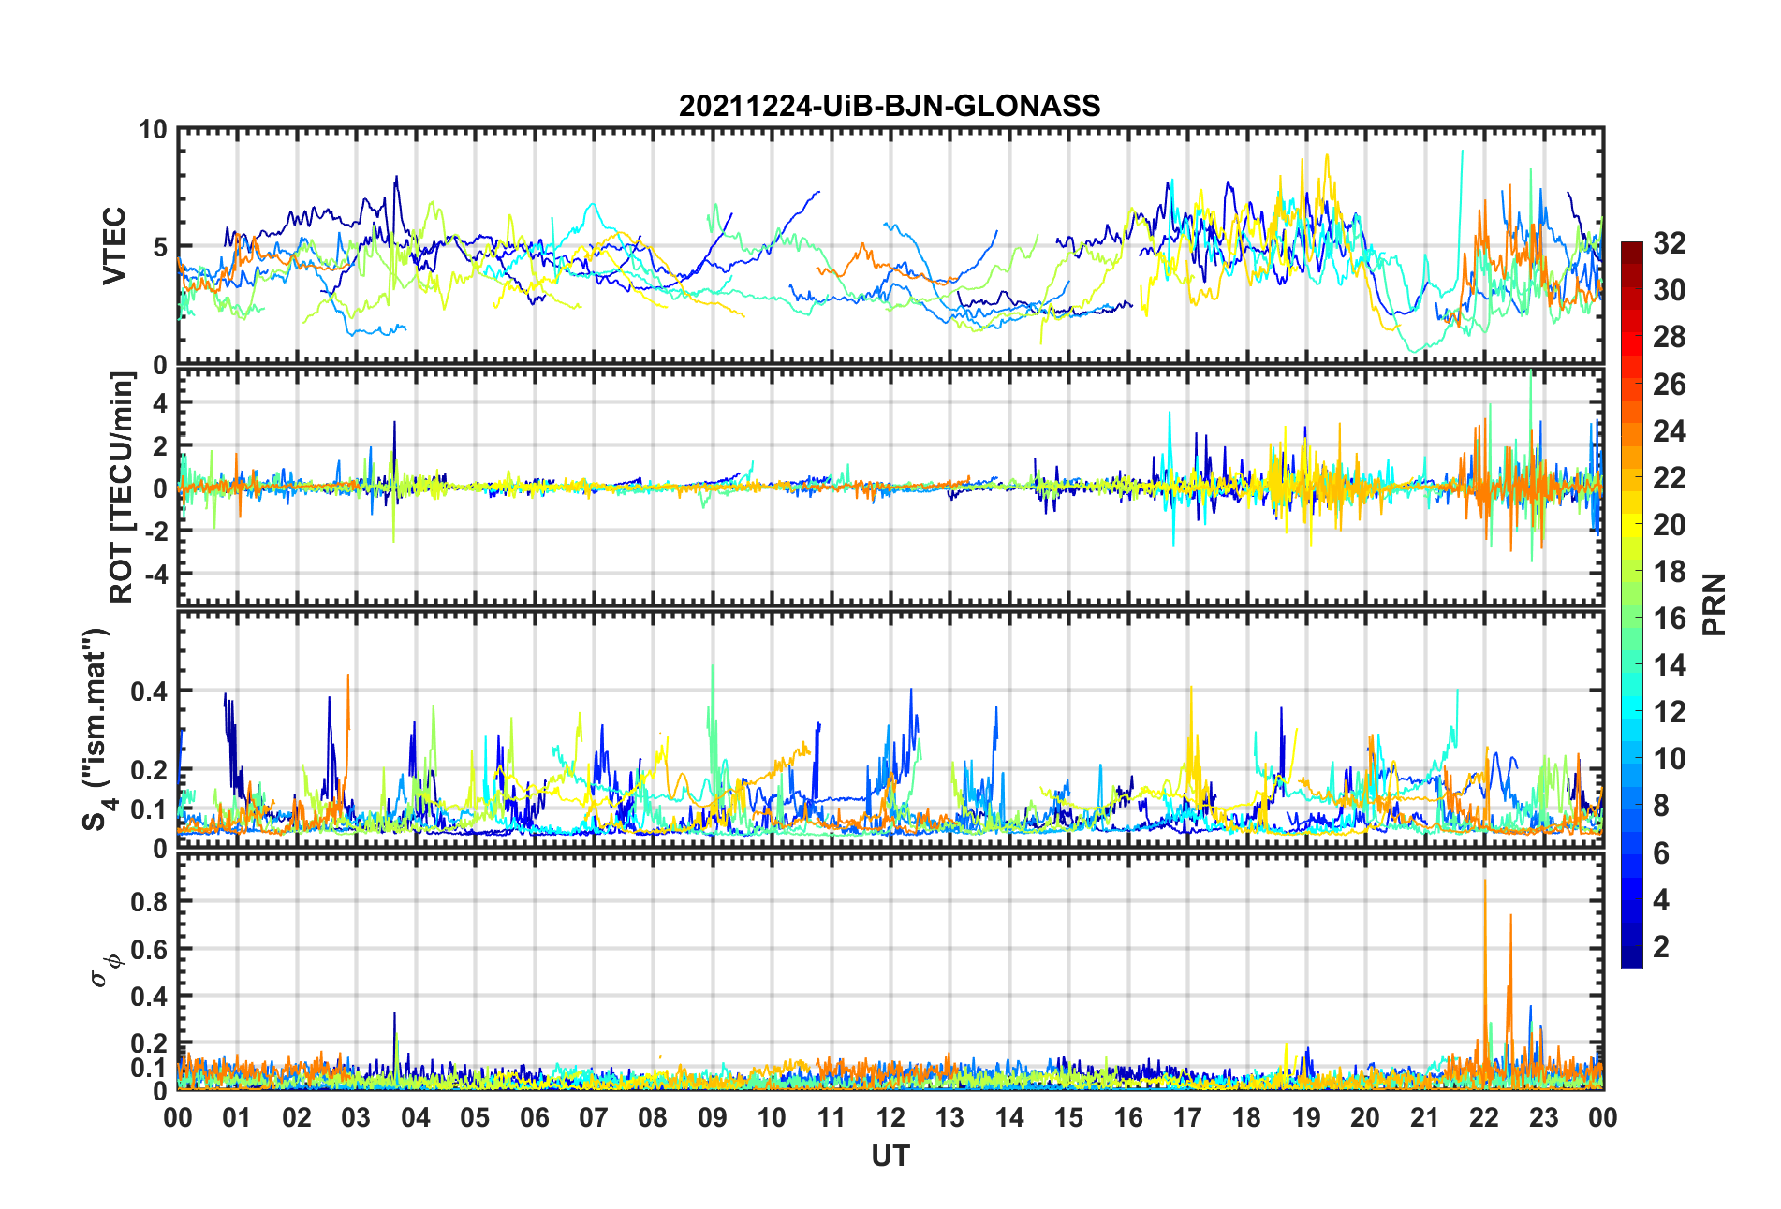The image size is (1781, 1209).
Task: Click ROT axis tick label -2
Action: tap(156, 531)
